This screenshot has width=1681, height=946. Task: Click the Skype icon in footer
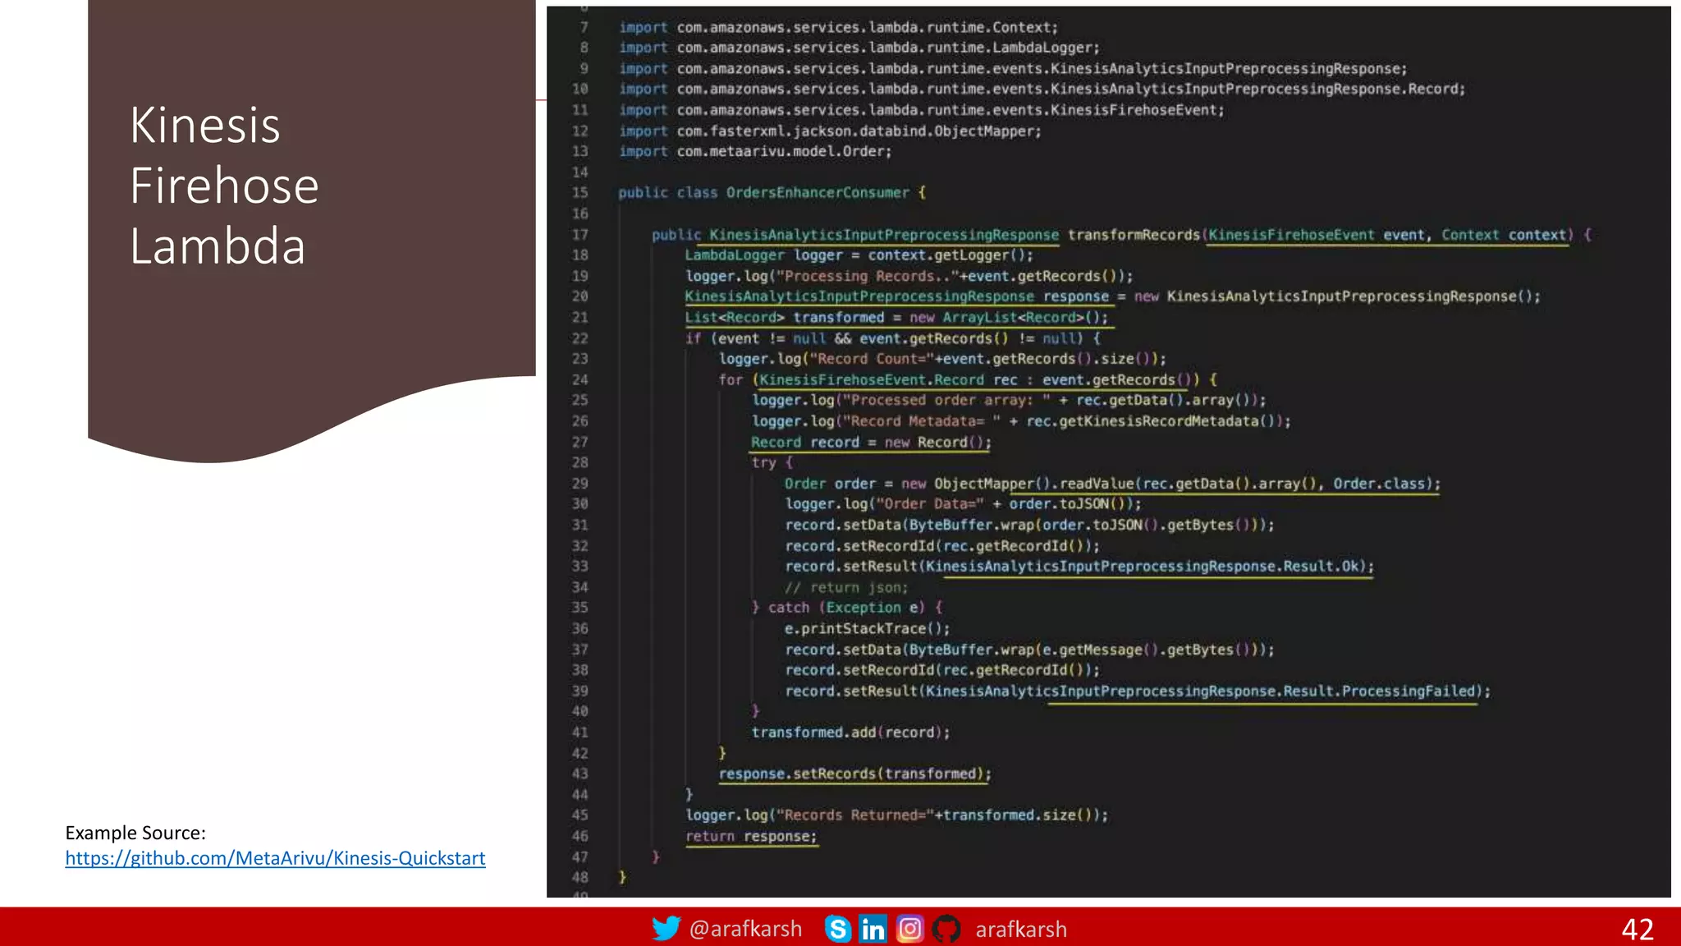click(837, 929)
